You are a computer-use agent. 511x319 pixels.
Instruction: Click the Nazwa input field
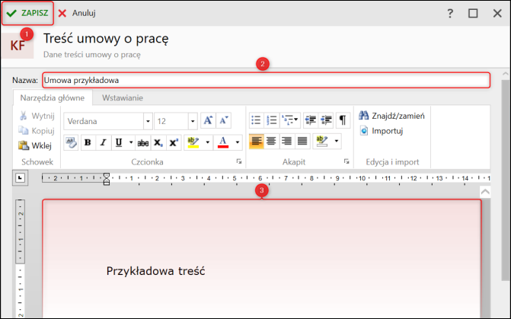point(266,80)
